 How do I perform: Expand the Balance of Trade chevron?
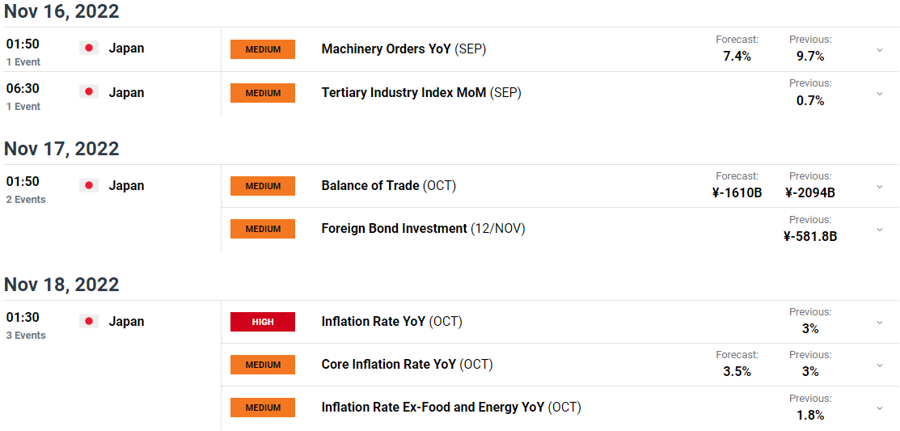[x=879, y=187]
